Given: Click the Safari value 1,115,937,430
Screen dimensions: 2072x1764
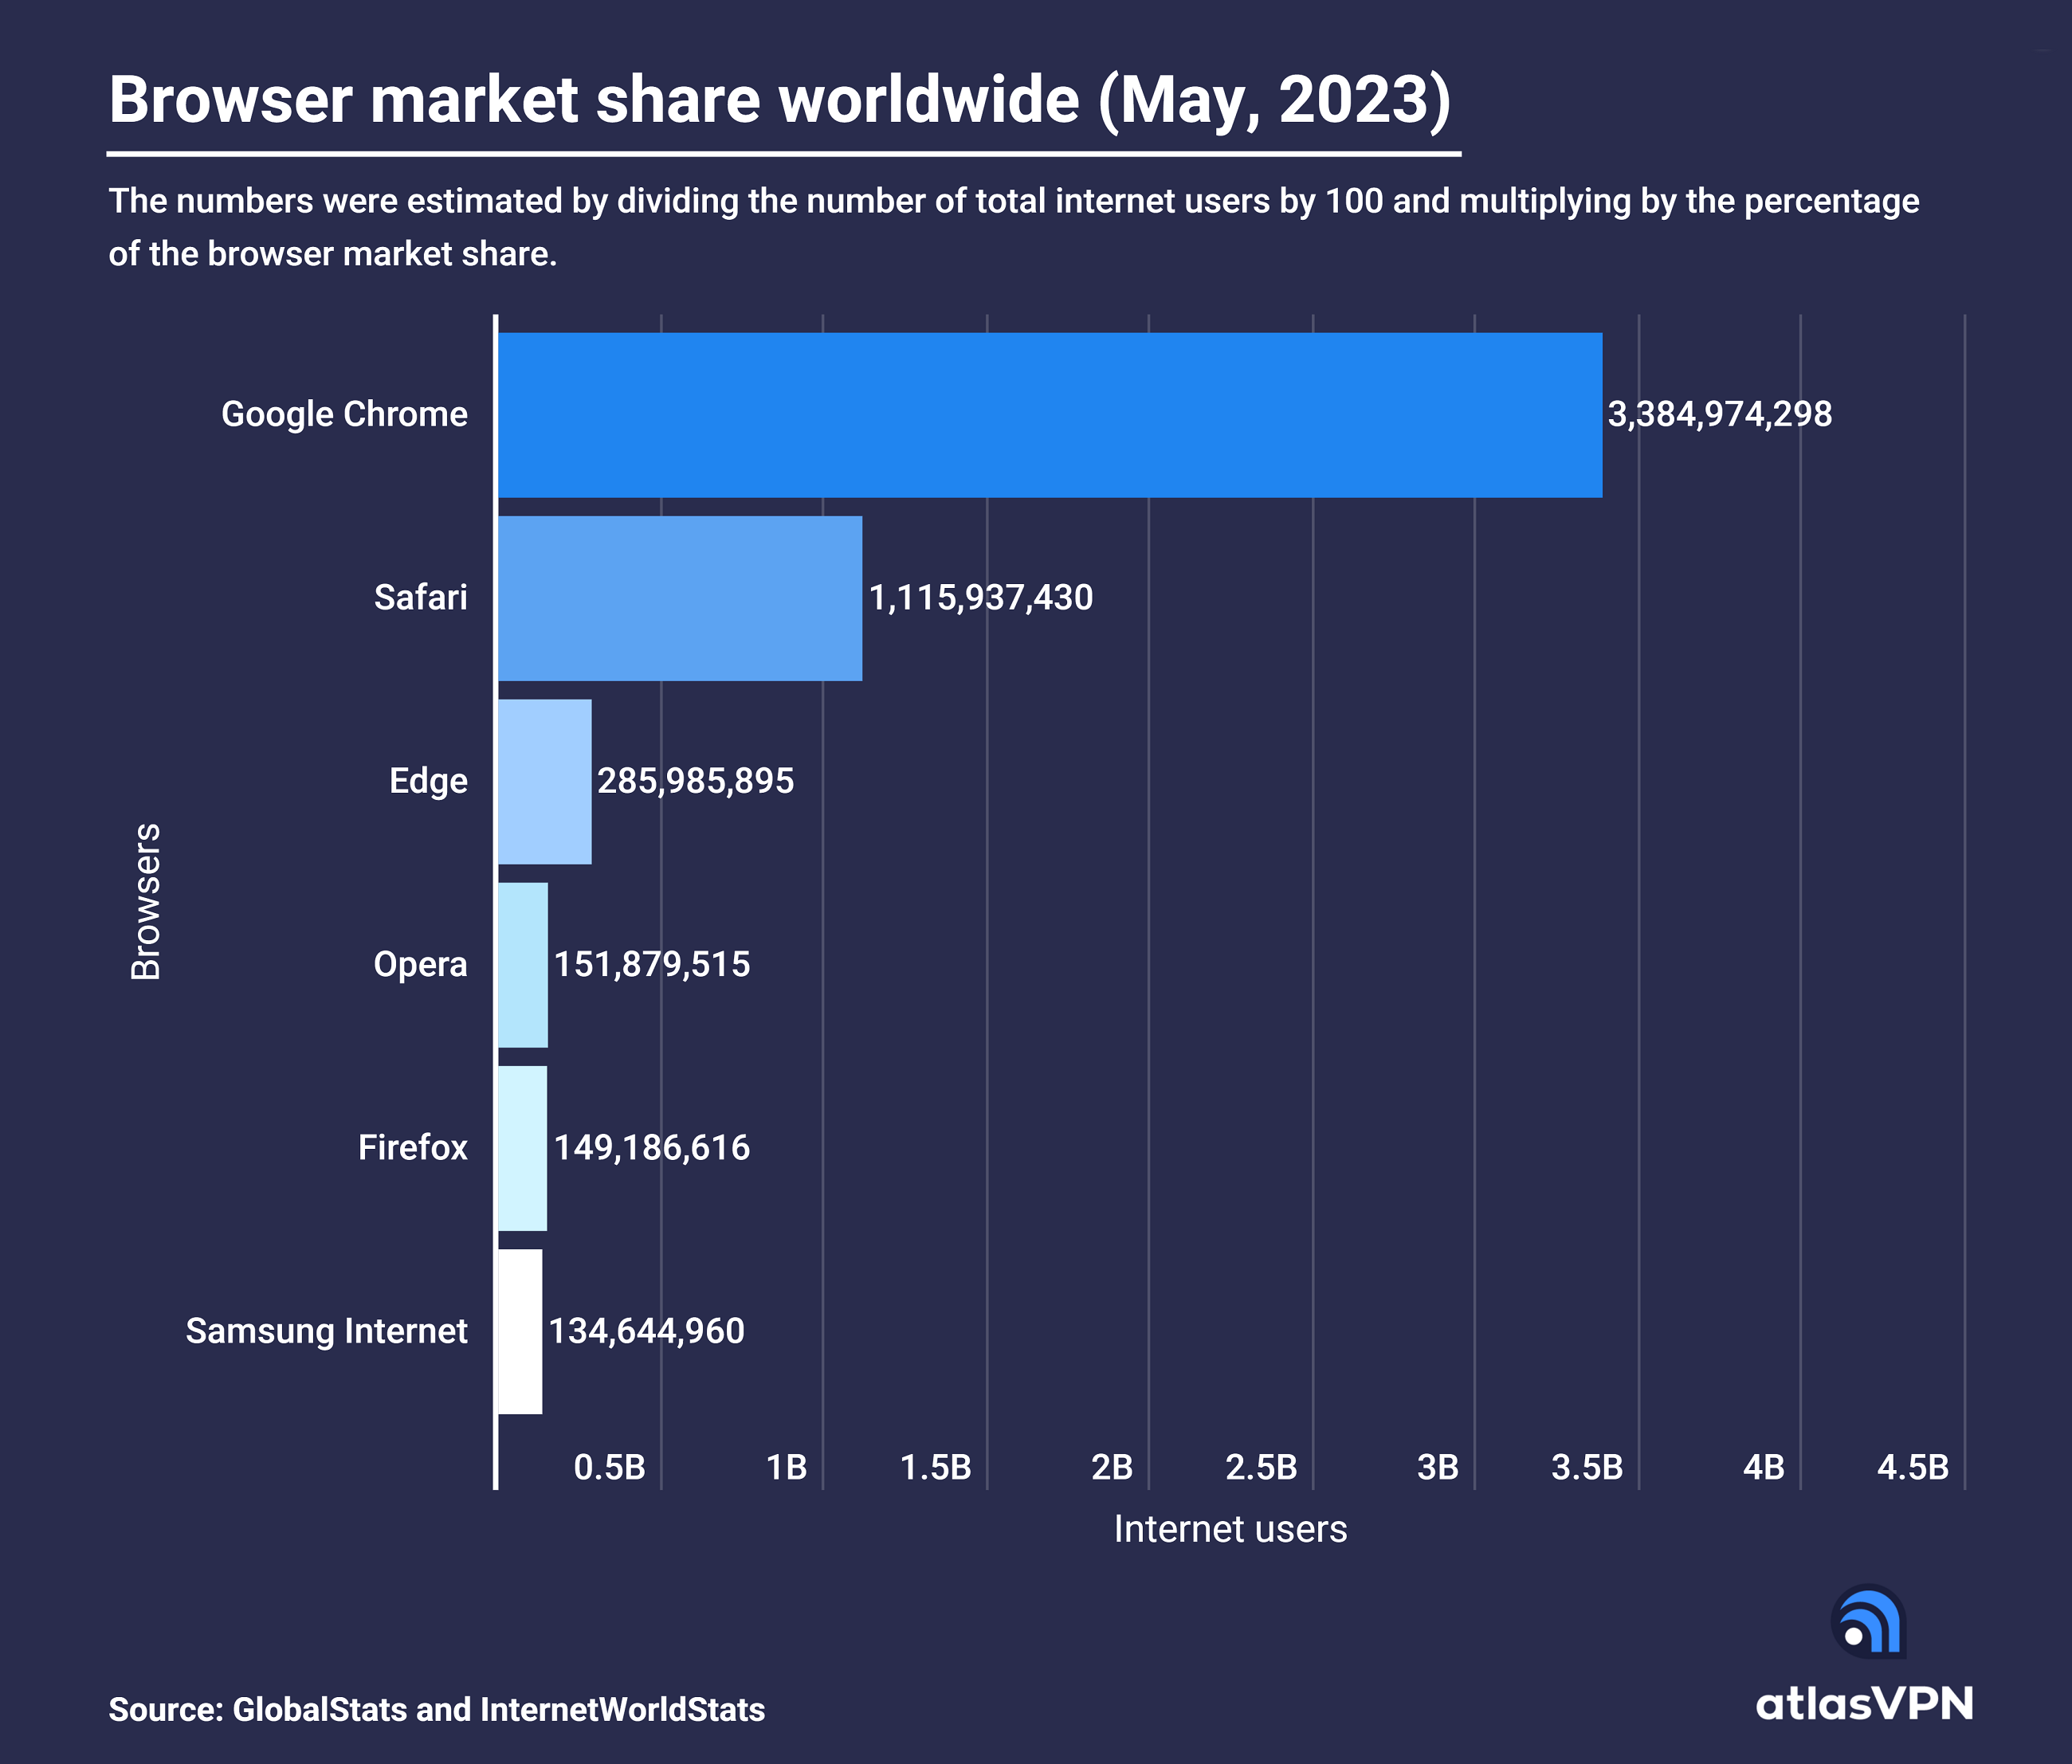Looking at the screenshot, I should (980, 598).
